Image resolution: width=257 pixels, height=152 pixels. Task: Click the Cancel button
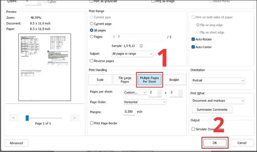tap(242, 143)
